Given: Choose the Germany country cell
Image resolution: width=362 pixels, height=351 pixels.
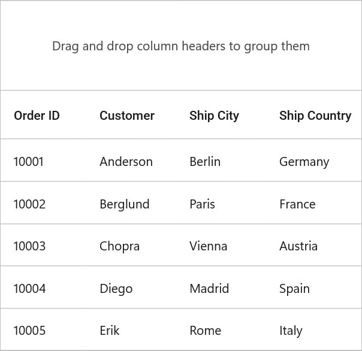Looking at the screenshot, I should [304, 162].
